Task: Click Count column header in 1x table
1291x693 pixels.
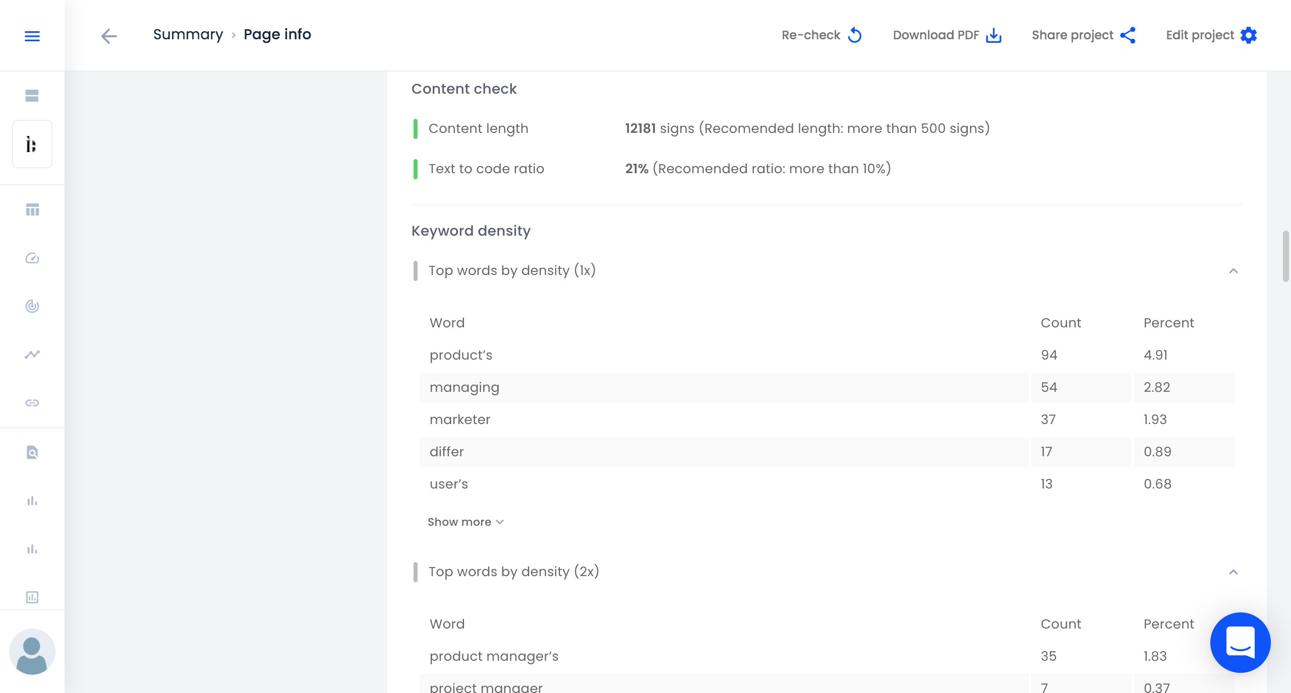Action: point(1061,323)
